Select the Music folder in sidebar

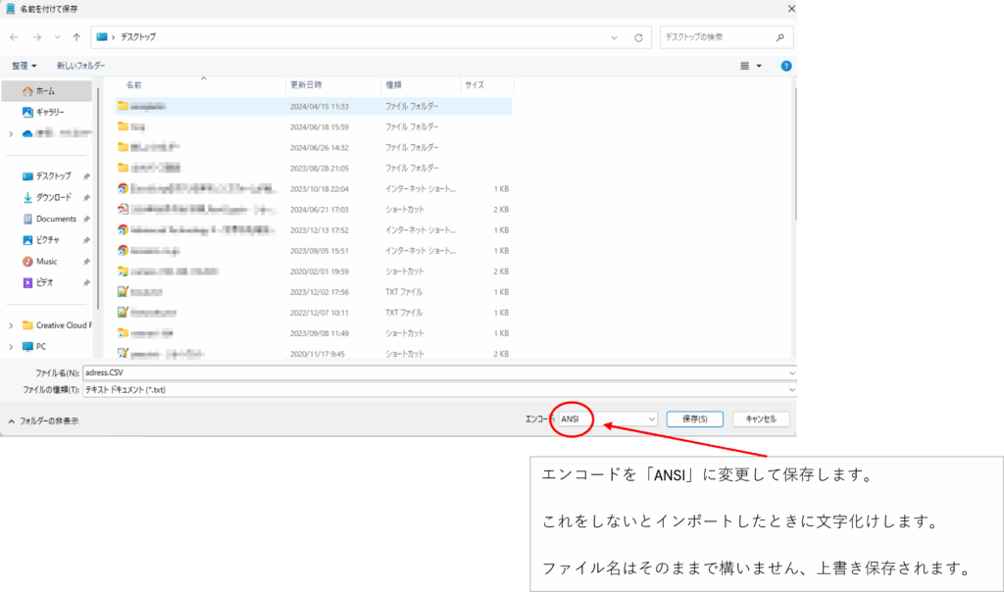click(46, 262)
